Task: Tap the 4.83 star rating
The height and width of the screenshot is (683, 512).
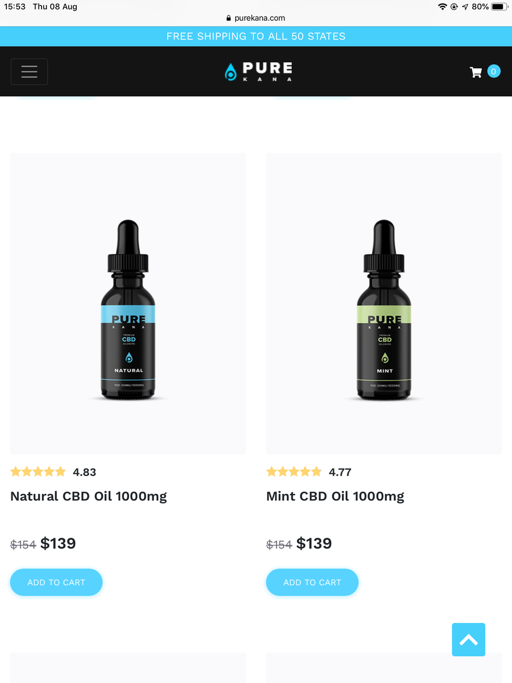Action: pos(53,472)
